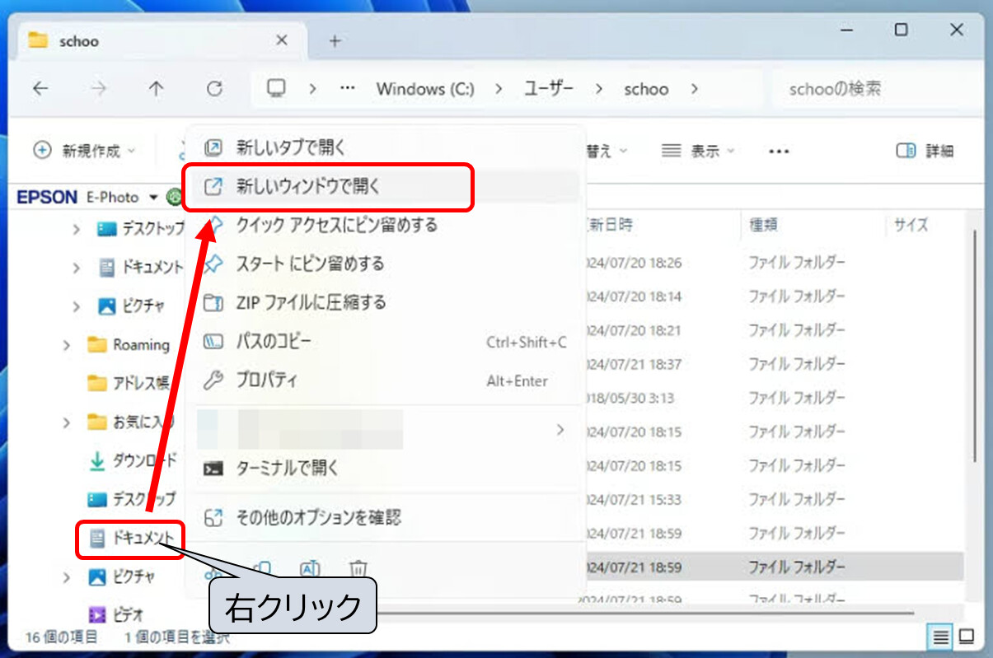Click the schoo tab title
Screen dimensions: 993x658
point(79,41)
